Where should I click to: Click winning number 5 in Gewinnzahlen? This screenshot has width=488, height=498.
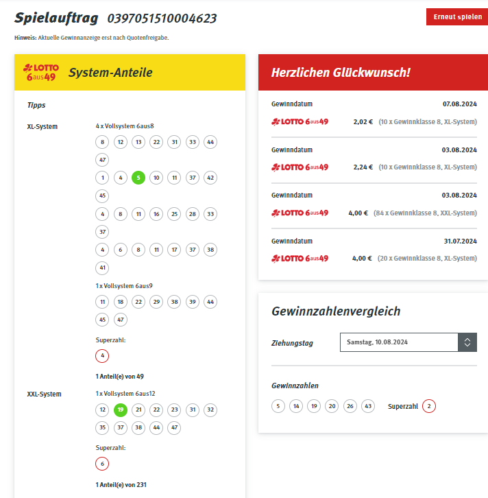click(x=278, y=406)
